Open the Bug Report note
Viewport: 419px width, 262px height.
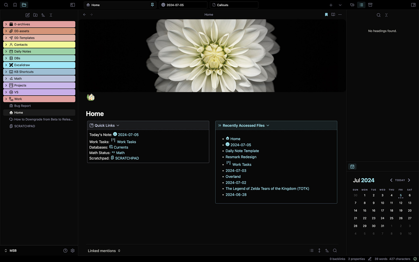coord(39,106)
